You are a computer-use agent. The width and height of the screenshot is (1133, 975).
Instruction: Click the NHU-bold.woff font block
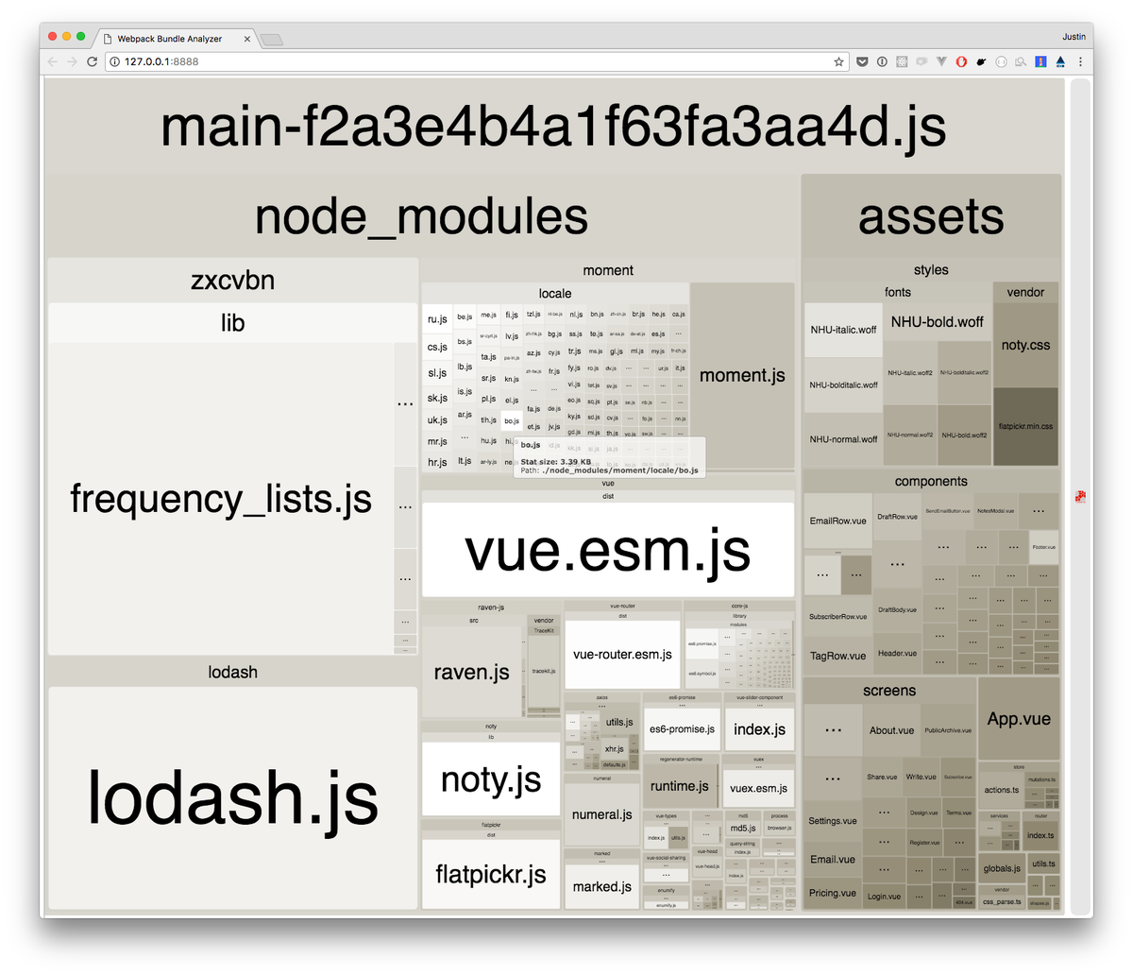(938, 322)
